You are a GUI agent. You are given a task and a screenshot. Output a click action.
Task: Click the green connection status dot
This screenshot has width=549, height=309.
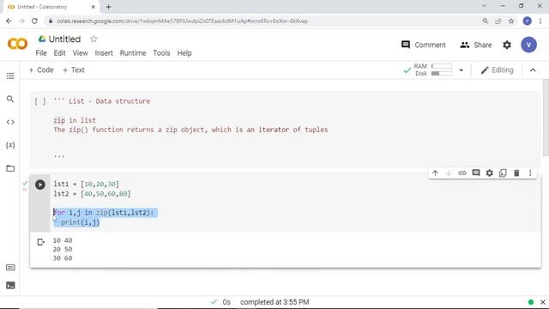tap(531, 302)
